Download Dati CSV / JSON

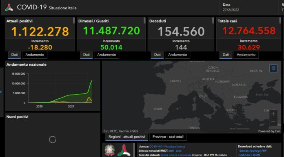pos(250,155)
